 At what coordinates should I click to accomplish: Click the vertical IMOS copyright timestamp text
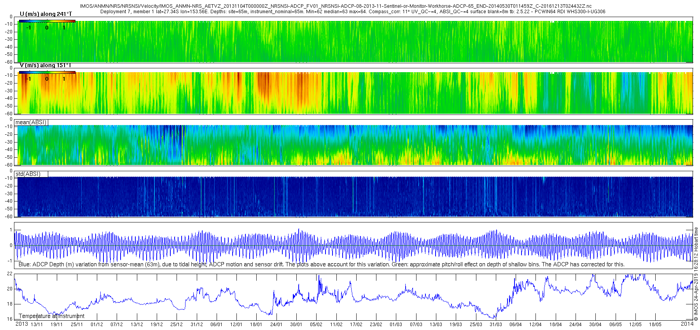696,274
